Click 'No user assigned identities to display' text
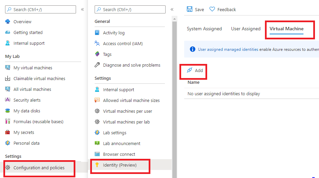 (224, 94)
